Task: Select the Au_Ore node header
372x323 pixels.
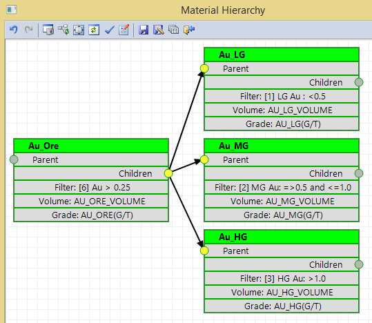Action: [91, 146]
